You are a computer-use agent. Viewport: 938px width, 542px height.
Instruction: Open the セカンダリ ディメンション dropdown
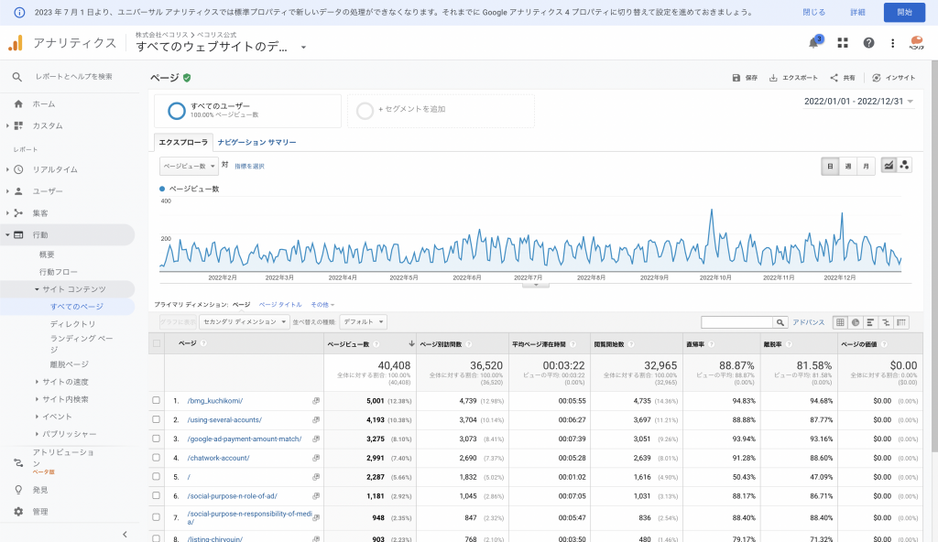click(x=244, y=322)
